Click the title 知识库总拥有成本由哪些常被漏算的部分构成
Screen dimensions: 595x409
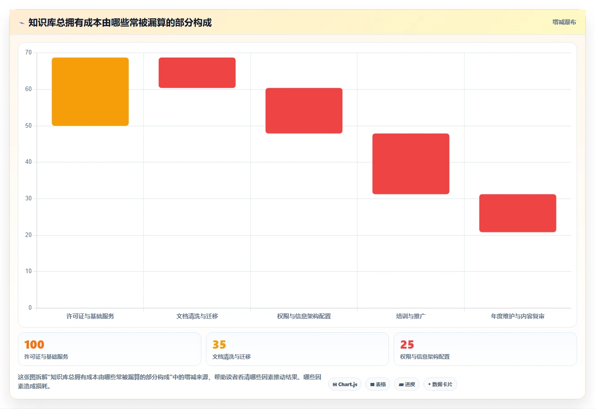point(120,22)
